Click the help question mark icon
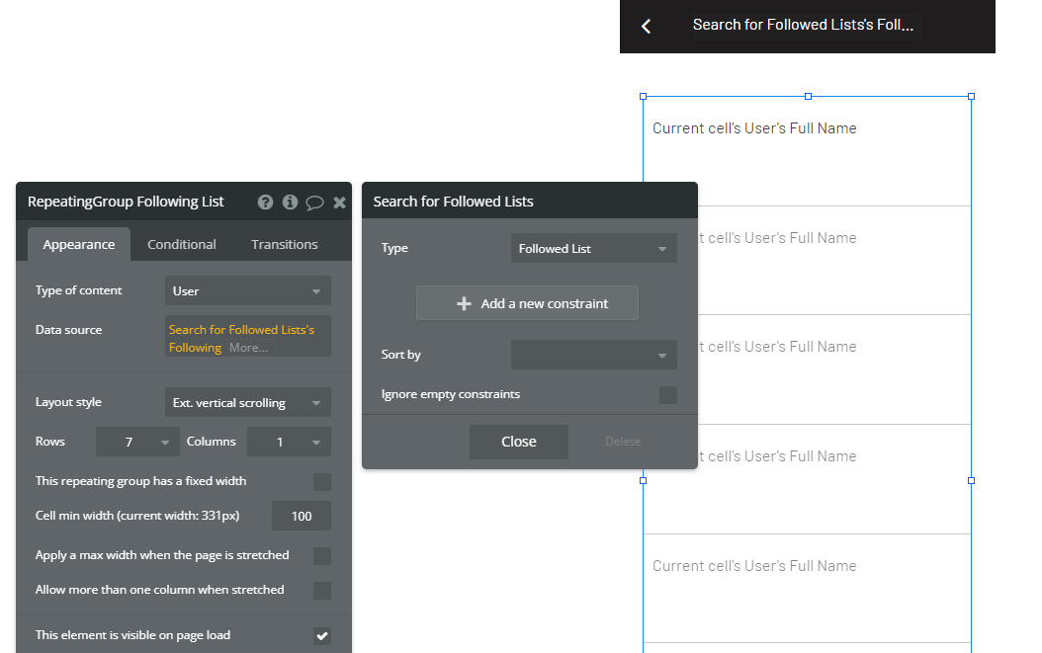Screen dimensions: 1042x653 [x=265, y=202]
